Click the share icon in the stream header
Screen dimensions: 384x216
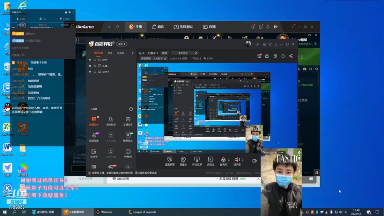(x=291, y=56)
